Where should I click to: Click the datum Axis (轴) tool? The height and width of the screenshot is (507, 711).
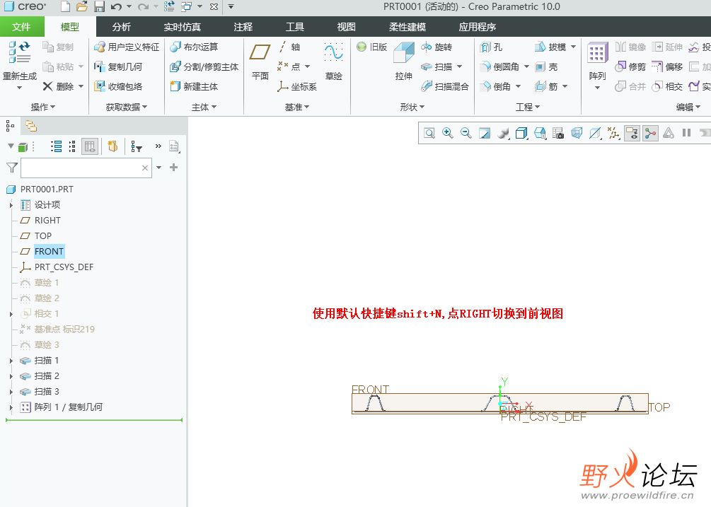289,47
